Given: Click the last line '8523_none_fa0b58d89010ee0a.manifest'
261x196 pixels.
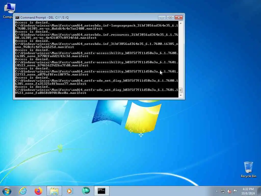Looking at the screenshot, I should [51, 93].
